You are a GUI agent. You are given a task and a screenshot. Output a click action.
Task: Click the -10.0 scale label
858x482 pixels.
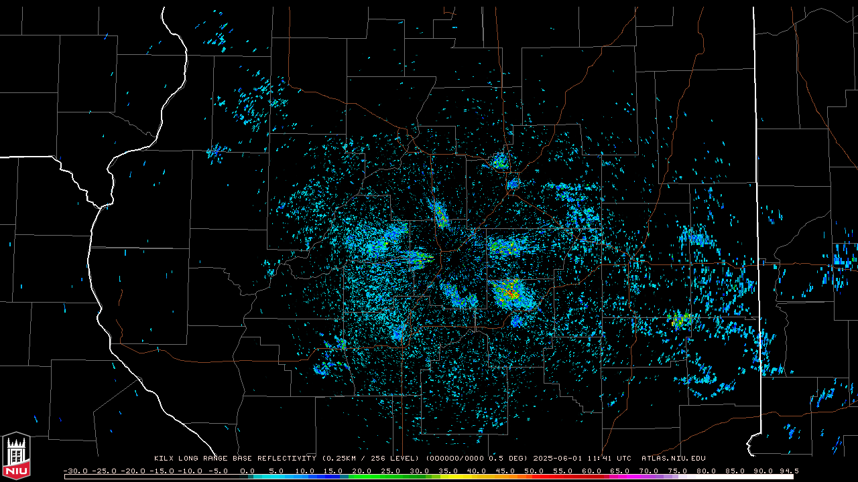click(190, 471)
